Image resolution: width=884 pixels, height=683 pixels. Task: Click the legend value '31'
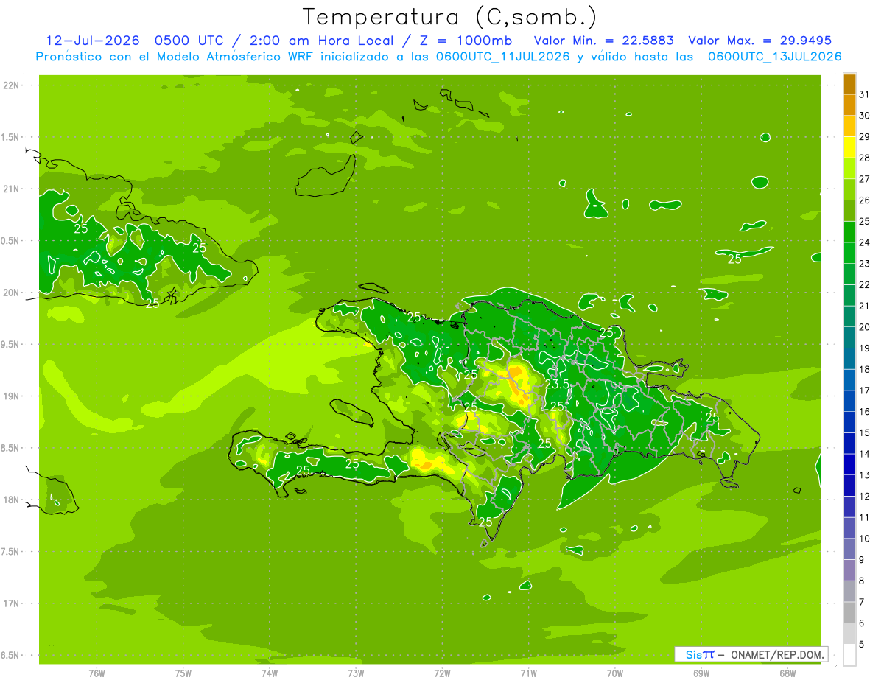[865, 94]
